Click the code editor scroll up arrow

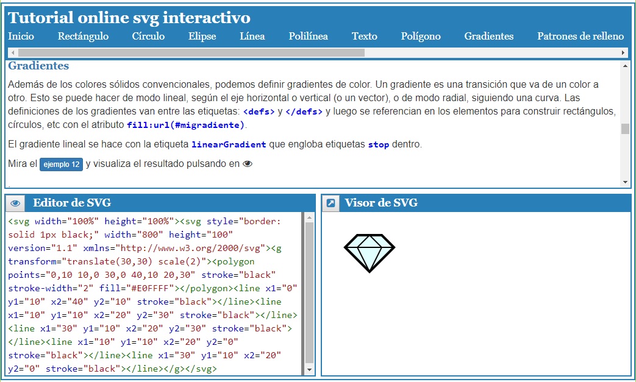[309, 218]
